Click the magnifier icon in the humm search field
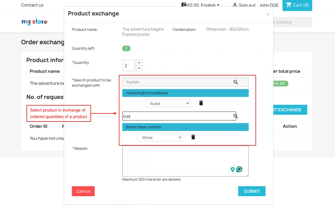Viewport: 335px width, 209px height. [235, 82]
